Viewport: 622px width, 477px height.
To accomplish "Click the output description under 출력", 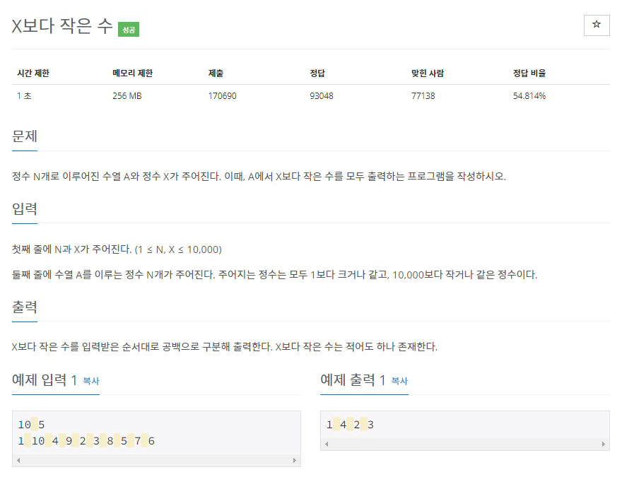I will pos(225,346).
